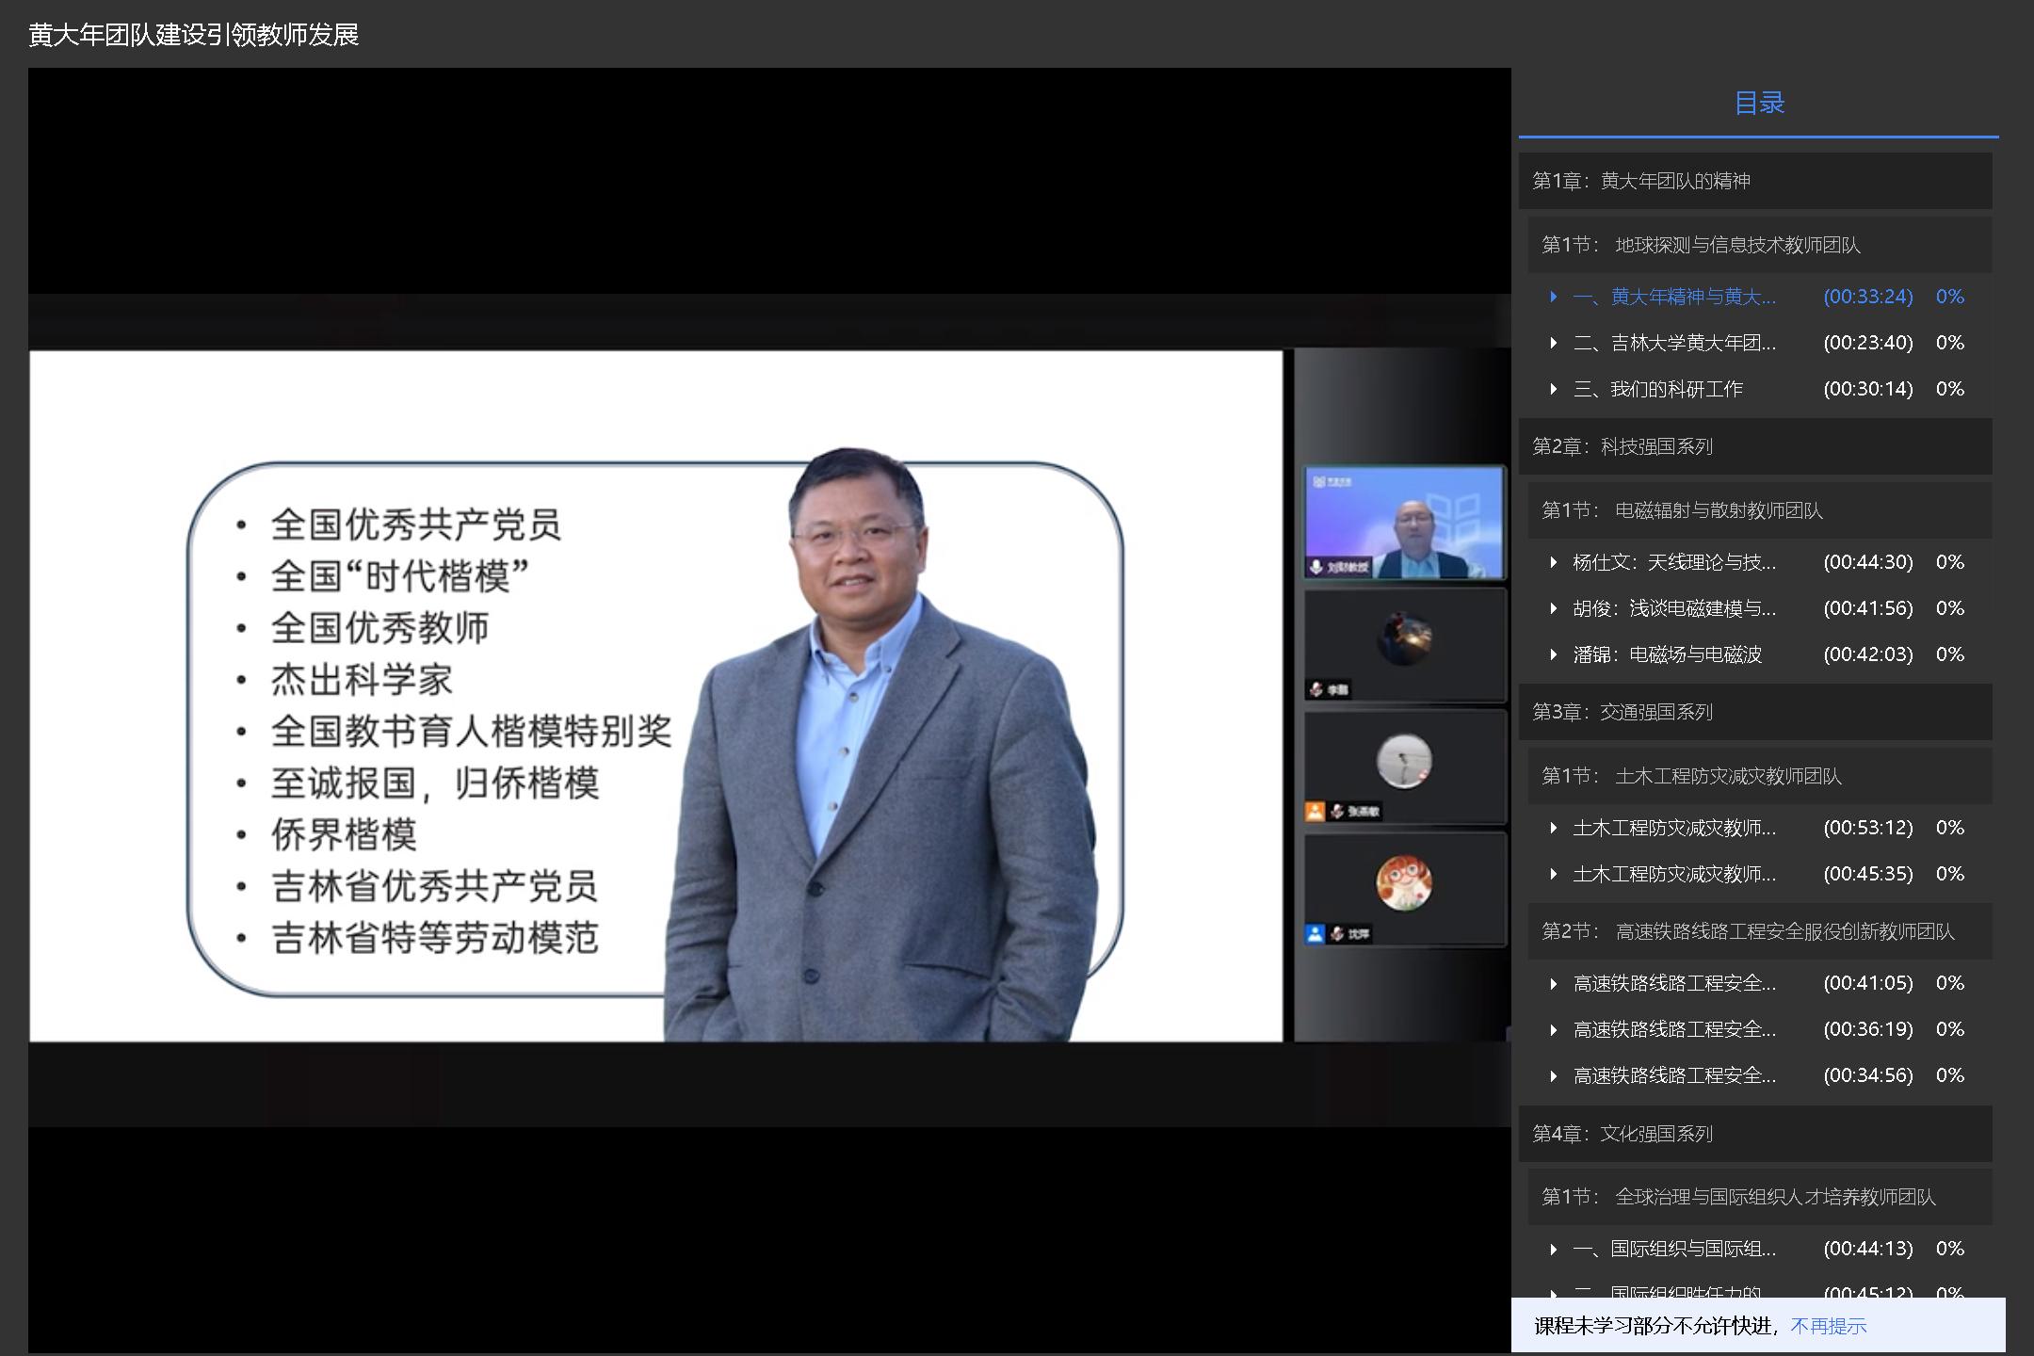The height and width of the screenshot is (1356, 2034).
Task: Select section 高速铁路线路工程安全服役创新教师团队
Action: pos(1759,931)
